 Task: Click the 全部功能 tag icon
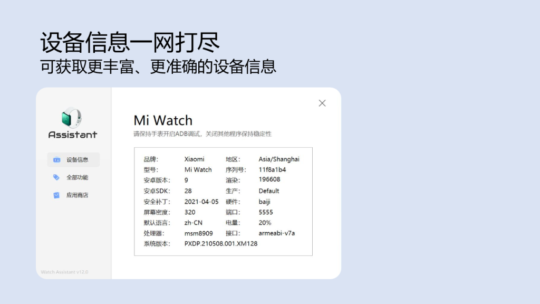(56, 177)
